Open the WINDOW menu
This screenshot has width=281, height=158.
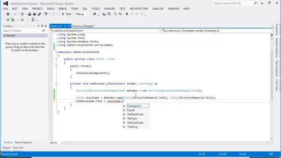(173, 9)
